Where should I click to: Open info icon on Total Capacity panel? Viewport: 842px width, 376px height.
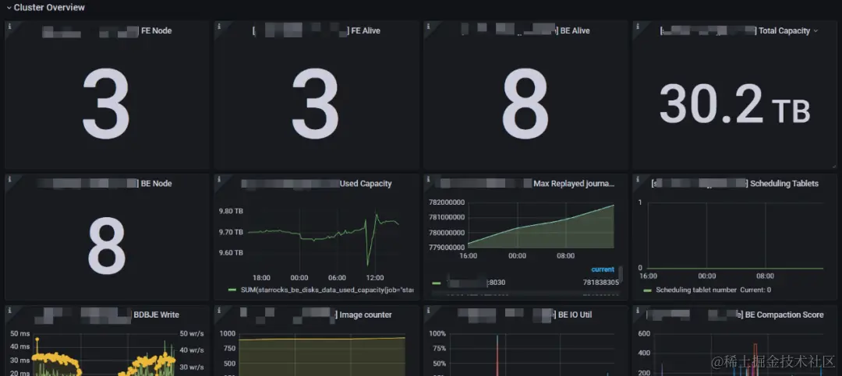tap(638, 26)
